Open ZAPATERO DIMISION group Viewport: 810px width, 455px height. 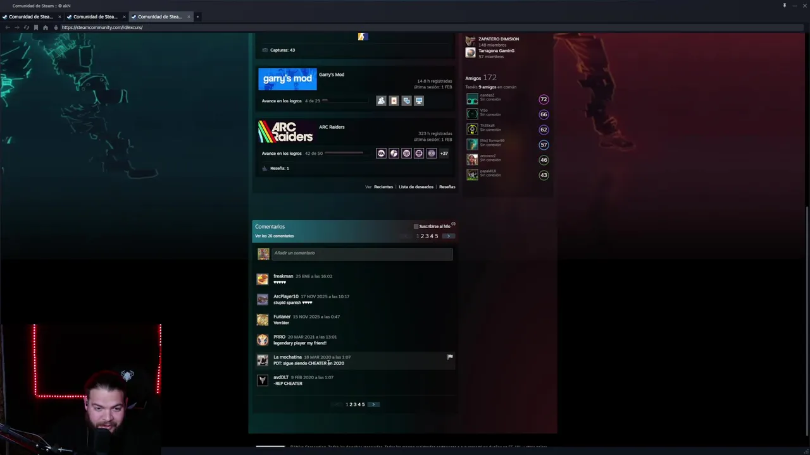coord(499,39)
